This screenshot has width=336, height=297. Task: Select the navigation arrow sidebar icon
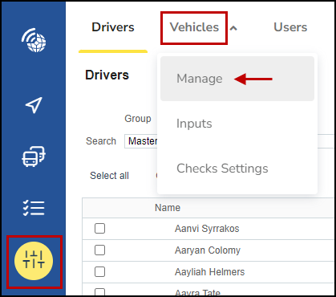(x=34, y=105)
